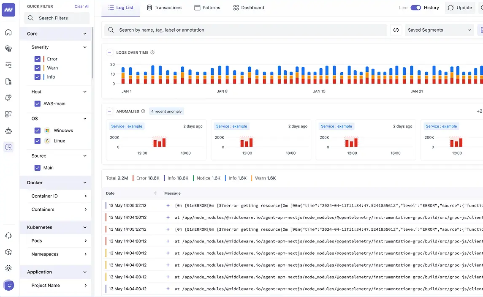Uncheck the Windows OS checkbox

[37, 130]
